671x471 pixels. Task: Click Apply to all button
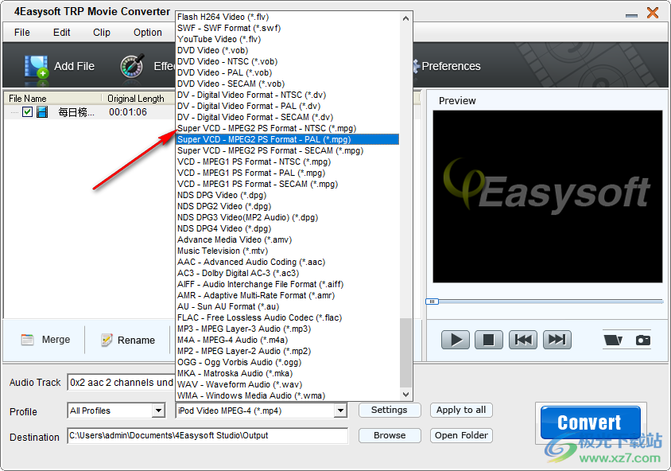[x=461, y=411]
